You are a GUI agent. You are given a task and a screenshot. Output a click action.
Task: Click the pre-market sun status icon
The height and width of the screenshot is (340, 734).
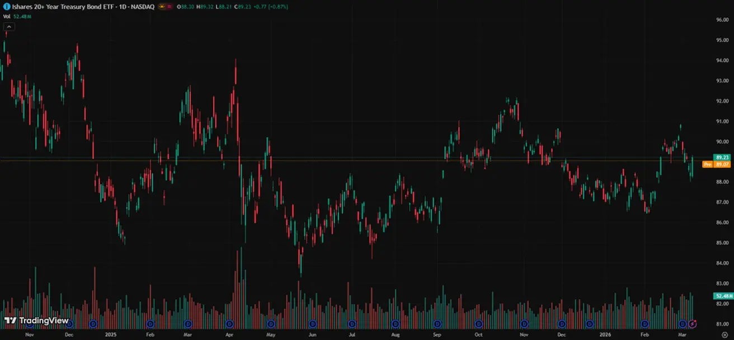[163, 7]
